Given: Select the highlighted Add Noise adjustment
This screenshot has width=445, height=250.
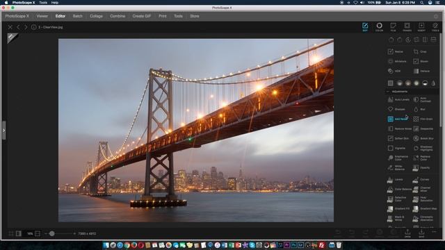Looking at the screenshot, I should click(x=398, y=119).
